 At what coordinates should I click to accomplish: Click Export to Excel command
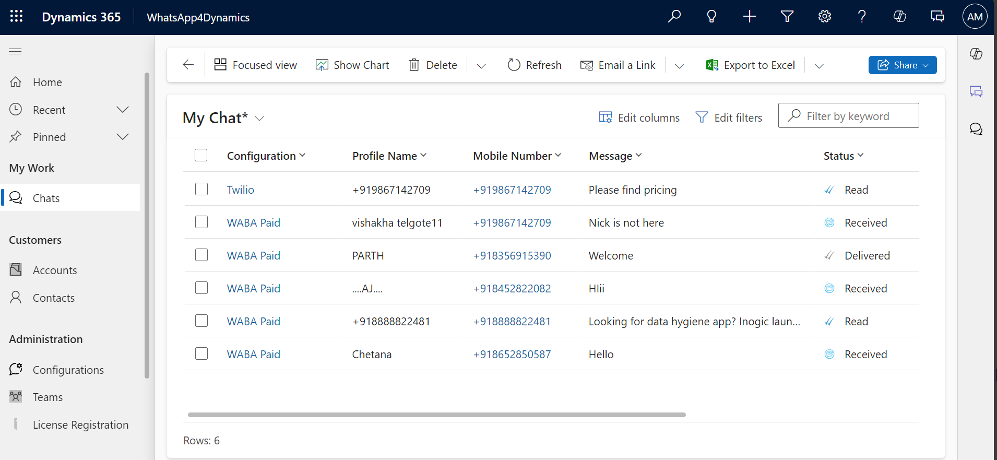coord(750,65)
